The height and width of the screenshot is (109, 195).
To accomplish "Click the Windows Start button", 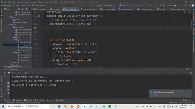I will click(x=3, y=106).
